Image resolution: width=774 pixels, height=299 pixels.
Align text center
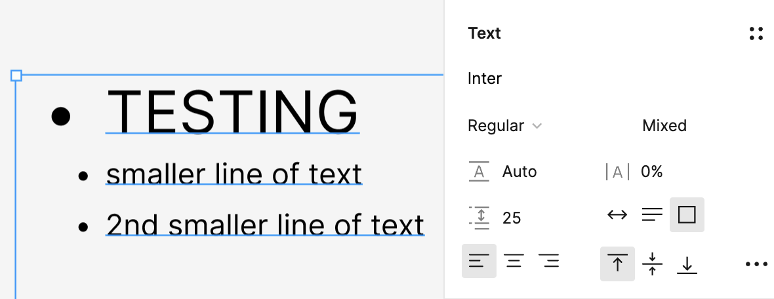(514, 261)
